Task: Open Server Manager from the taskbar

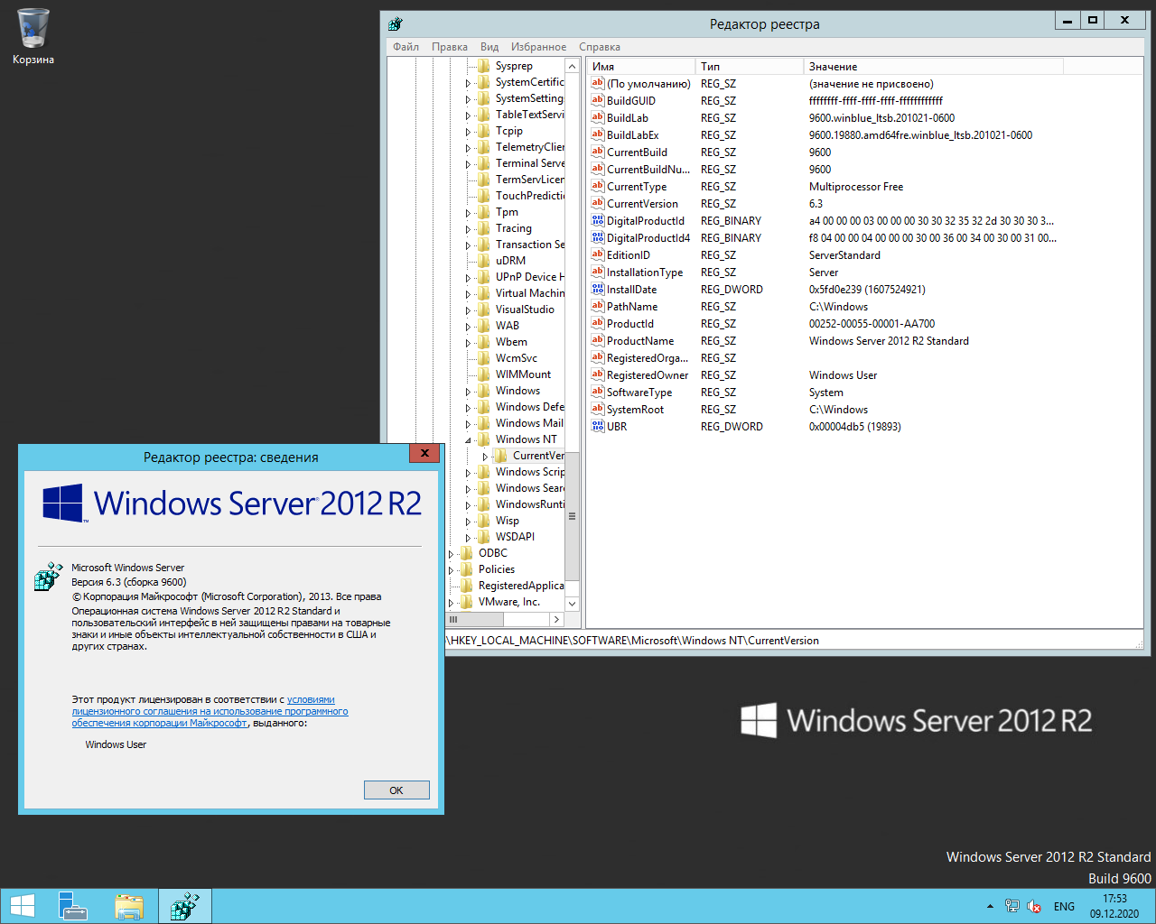Action: click(73, 906)
